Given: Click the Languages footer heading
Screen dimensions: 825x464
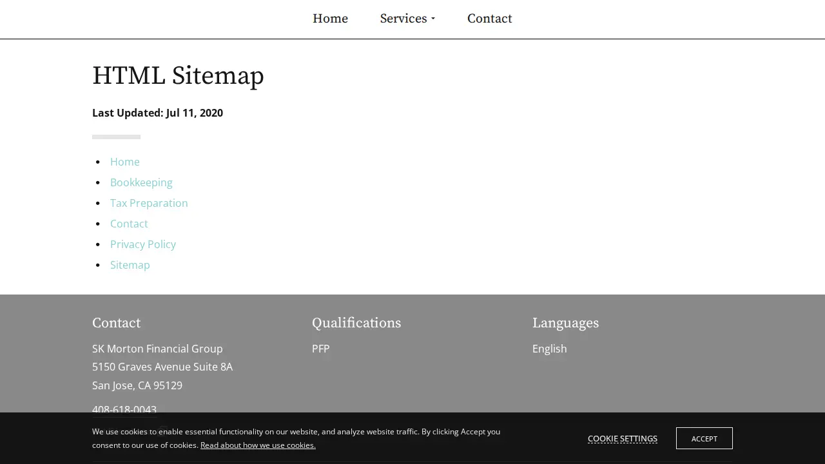Looking at the screenshot, I should click(x=565, y=323).
